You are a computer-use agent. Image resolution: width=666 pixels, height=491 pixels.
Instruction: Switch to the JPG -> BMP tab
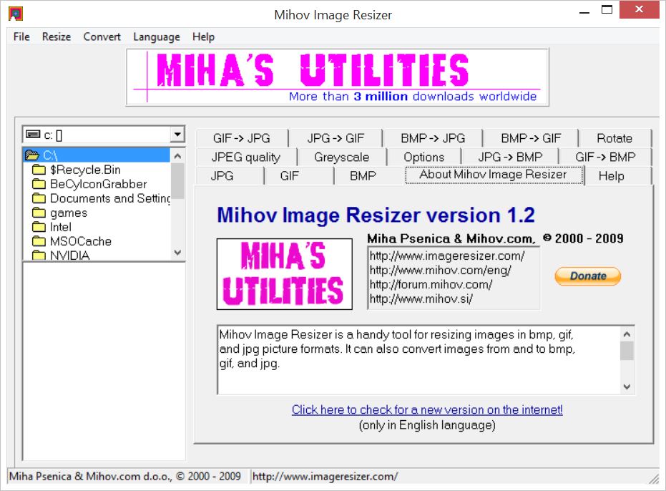point(510,157)
